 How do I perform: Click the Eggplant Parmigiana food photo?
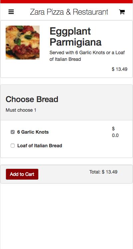coord(23,43)
